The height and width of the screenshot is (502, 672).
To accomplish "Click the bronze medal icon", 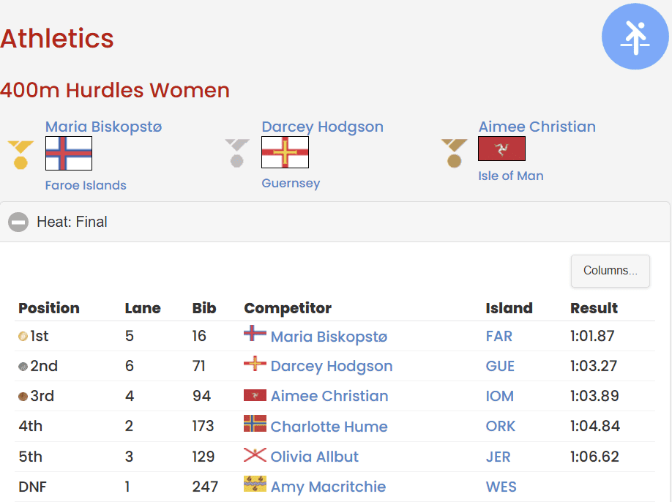I will tap(454, 153).
